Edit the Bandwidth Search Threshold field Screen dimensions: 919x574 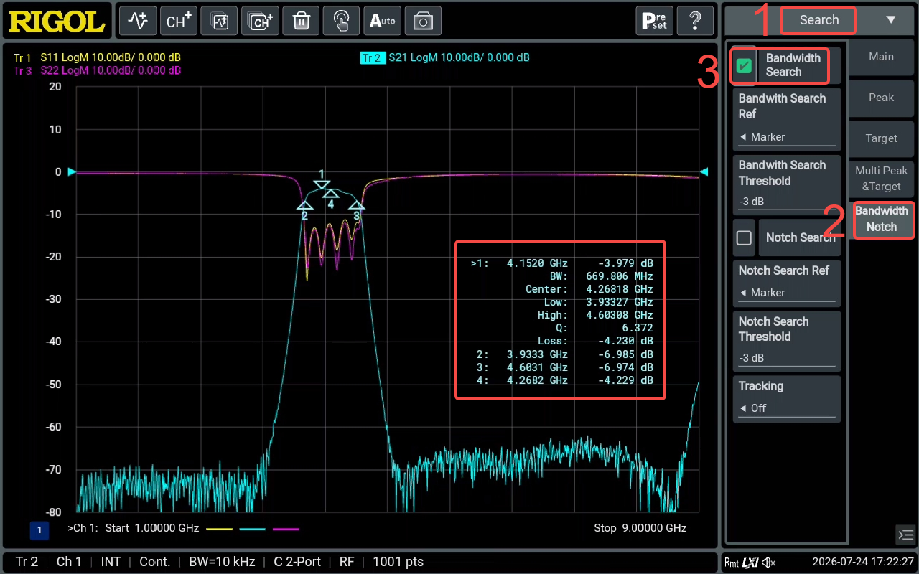click(787, 184)
